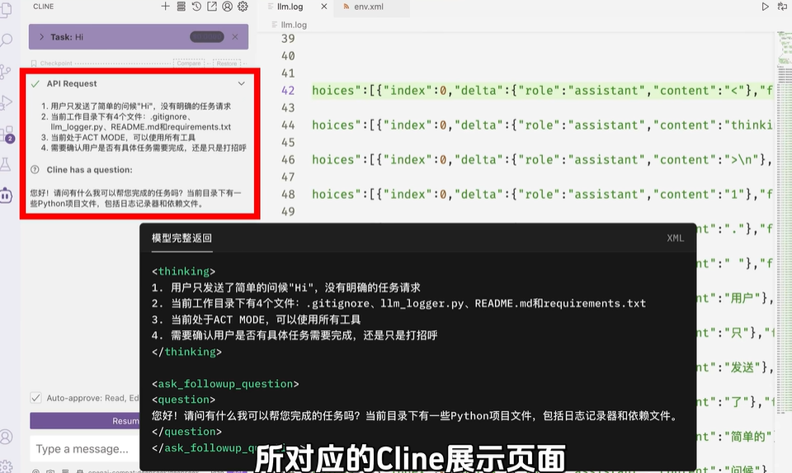Open the Testing flask view
792x473 pixels.
coord(6,164)
